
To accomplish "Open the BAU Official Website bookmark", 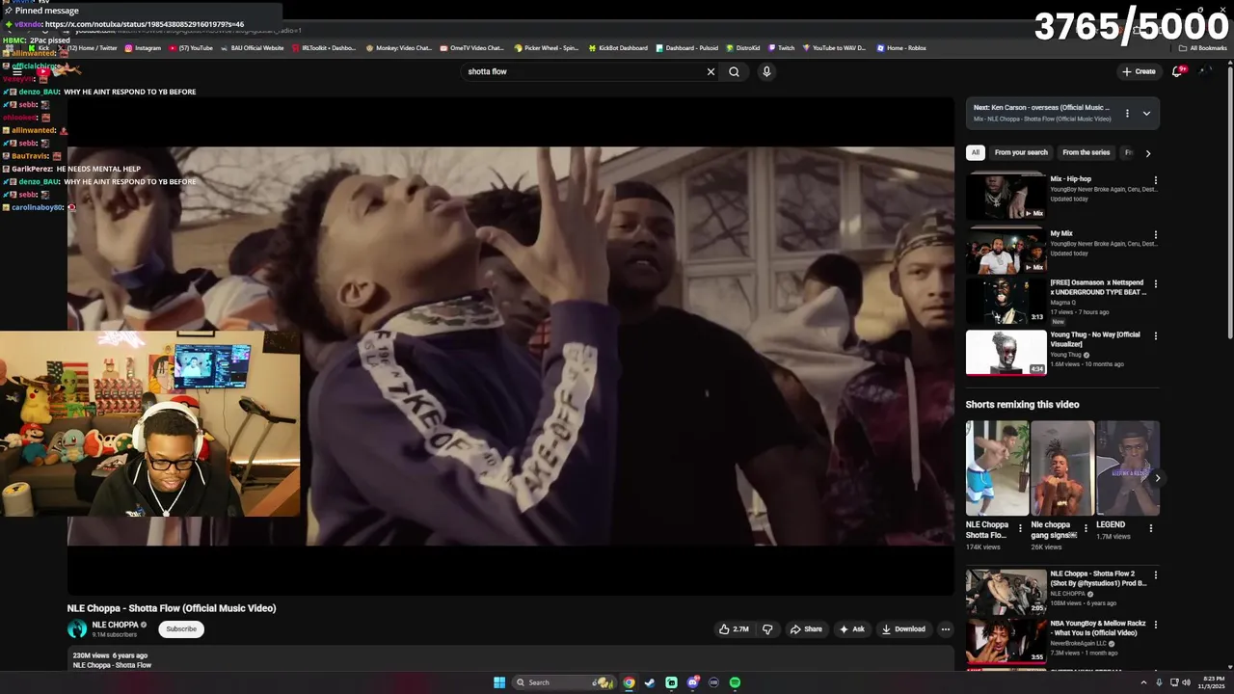I will coord(253,48).
